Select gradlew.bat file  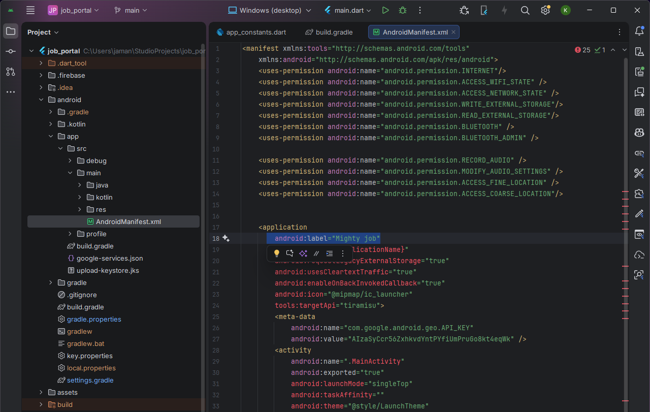(x=81, y=343)
